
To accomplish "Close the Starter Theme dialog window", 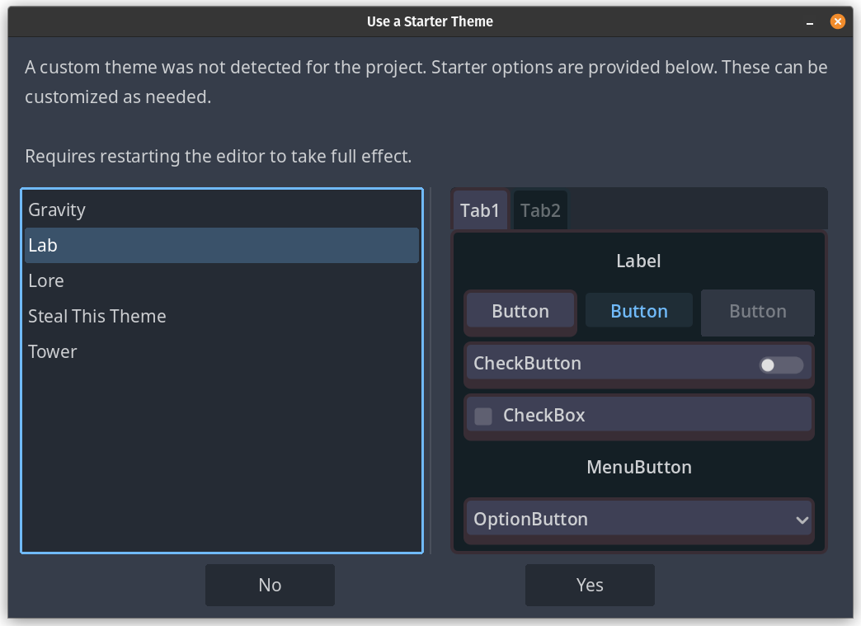I will (x=837, y=21).
